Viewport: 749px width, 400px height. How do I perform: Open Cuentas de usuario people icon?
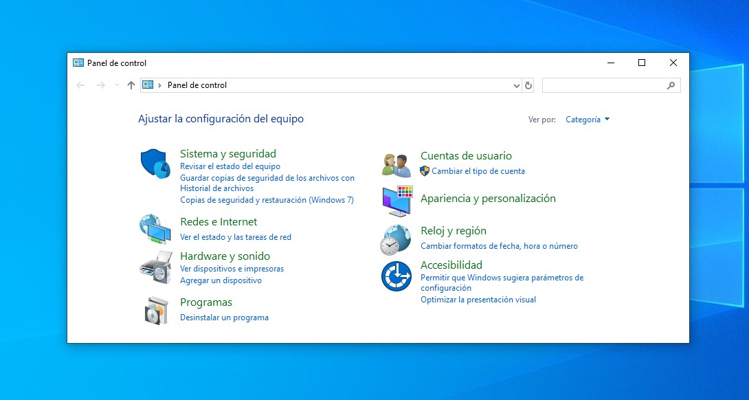[396, 164]
